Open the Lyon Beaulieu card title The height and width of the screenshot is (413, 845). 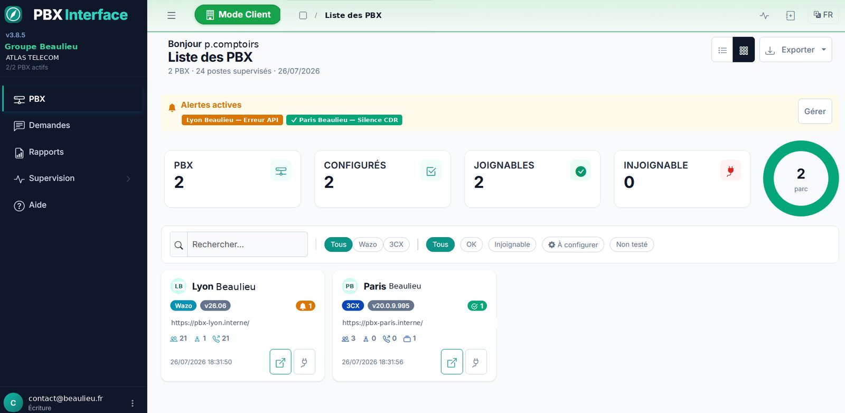coord(224,287)
